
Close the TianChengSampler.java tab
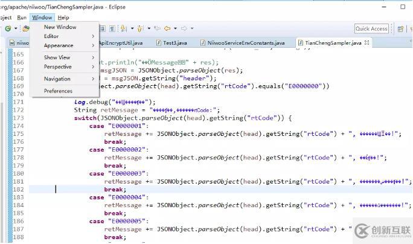(x=367, y=42)
